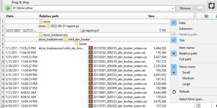Sort by the Date column header

[21, 16]
